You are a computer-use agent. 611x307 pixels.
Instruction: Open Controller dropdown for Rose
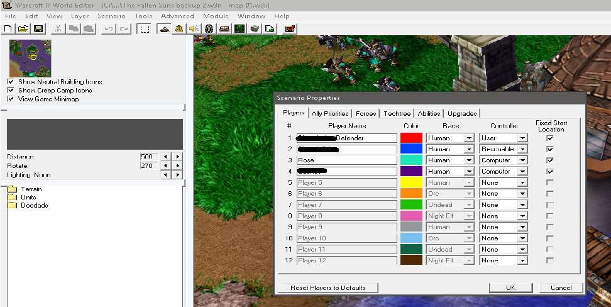[522, 160]
